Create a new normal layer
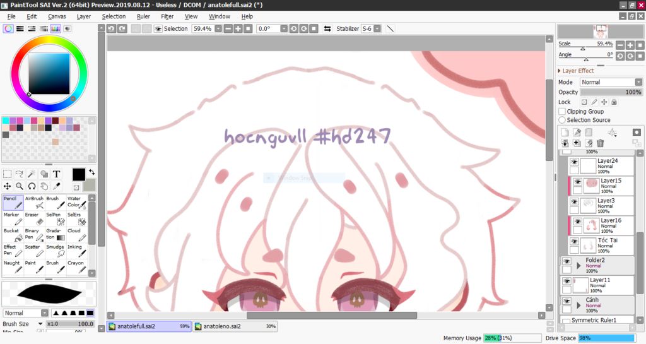The width and height of the screenshot is (646, 344). coord(565,133)
